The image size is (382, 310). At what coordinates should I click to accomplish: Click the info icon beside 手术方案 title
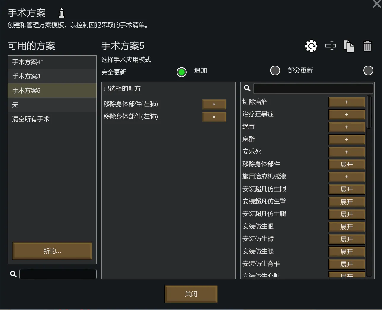coord(61,13)
